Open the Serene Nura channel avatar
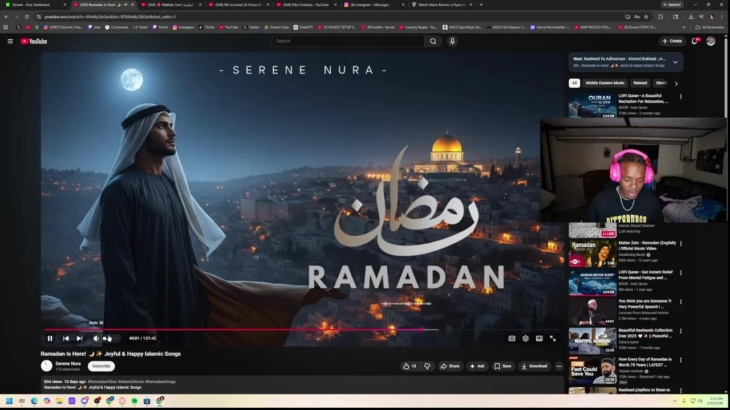This screenshot has width=730, height=410. [x=46, y=366]
